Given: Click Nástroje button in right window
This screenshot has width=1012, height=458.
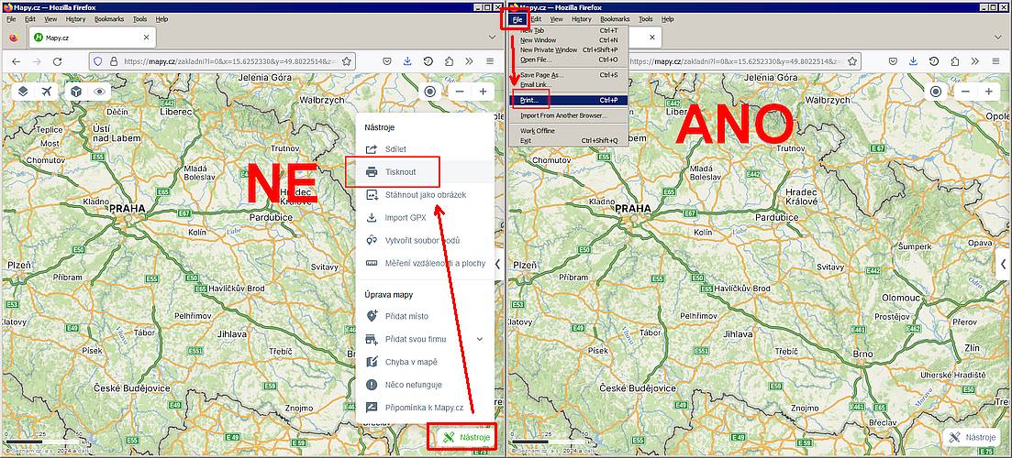Looking at the screenshot, I should 972,437.
